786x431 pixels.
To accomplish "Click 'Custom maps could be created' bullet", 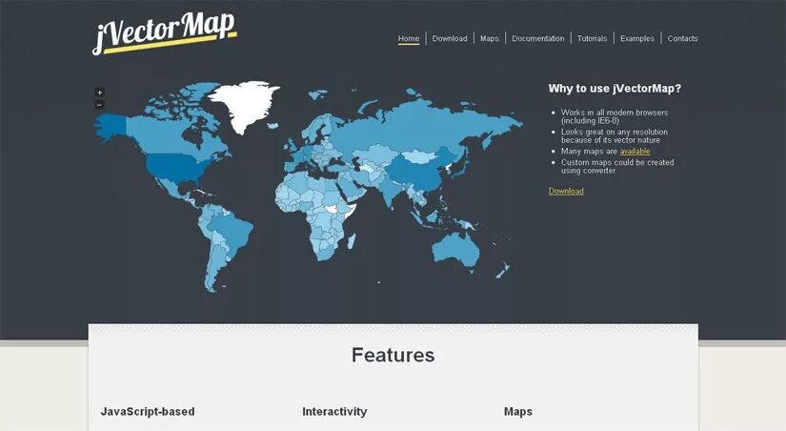I will coord(617,166).
